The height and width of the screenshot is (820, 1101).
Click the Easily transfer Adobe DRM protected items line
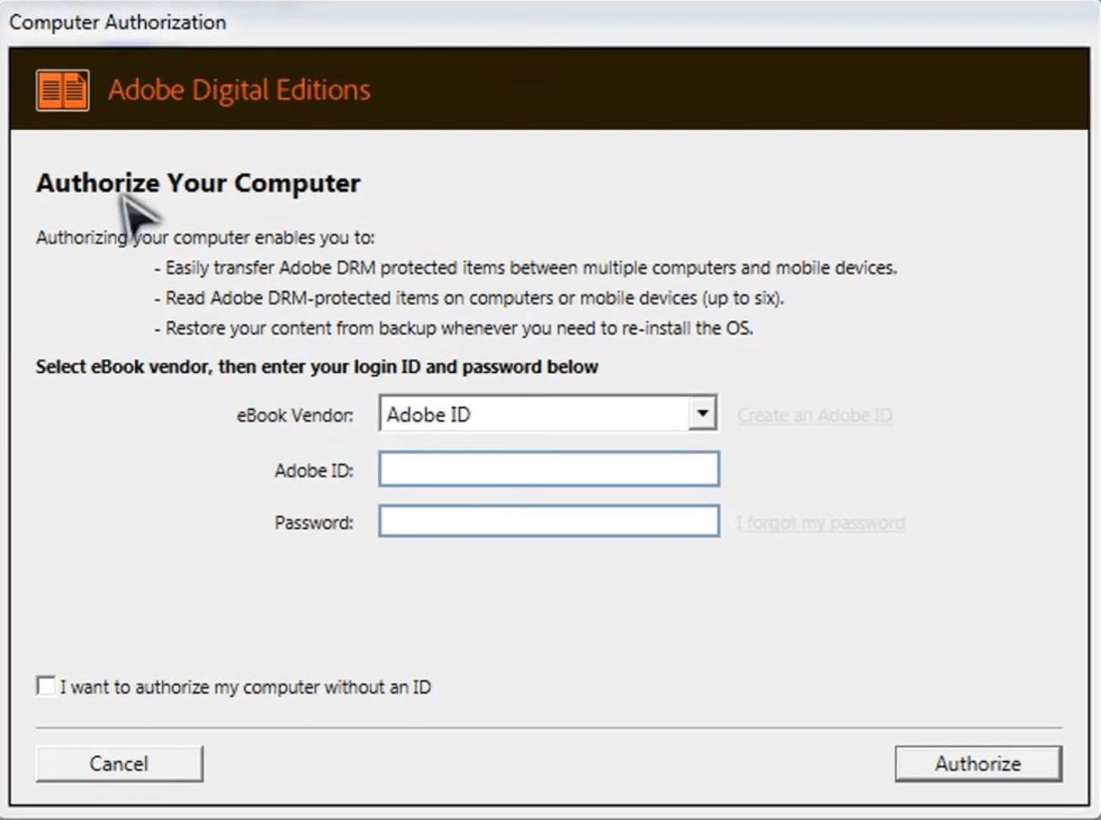point(526,268)
